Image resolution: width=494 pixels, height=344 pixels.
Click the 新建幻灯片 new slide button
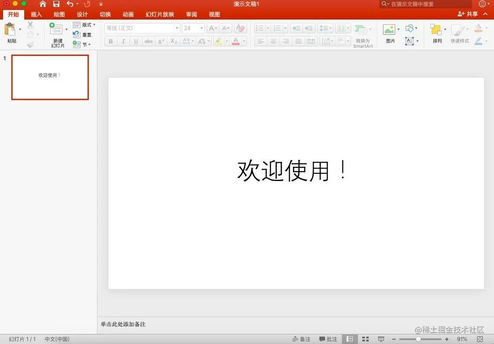[x=57, y=37]
